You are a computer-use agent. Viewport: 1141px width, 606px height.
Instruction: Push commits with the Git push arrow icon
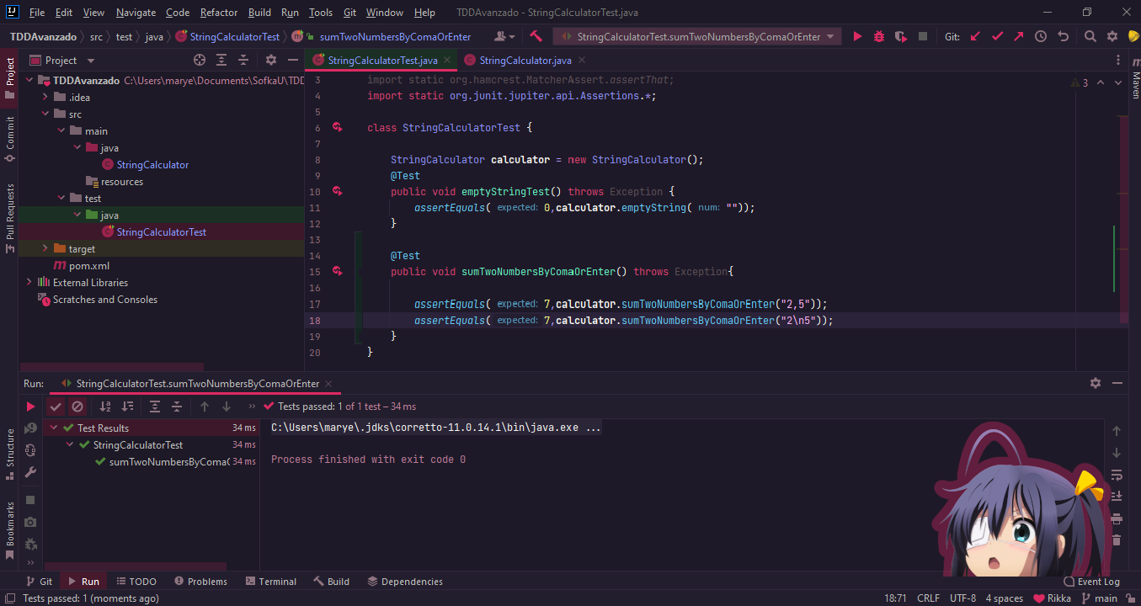tap(1018, 36)
